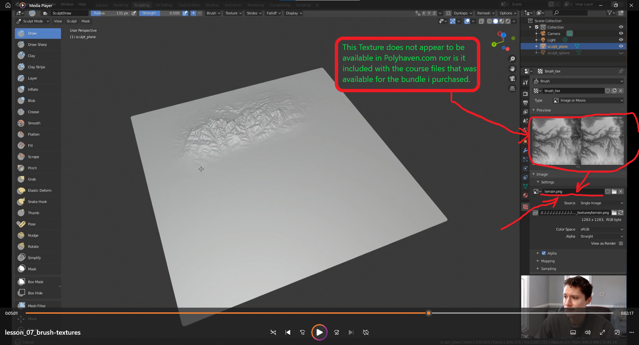Expand the Mapping panel section

point(548,261)
